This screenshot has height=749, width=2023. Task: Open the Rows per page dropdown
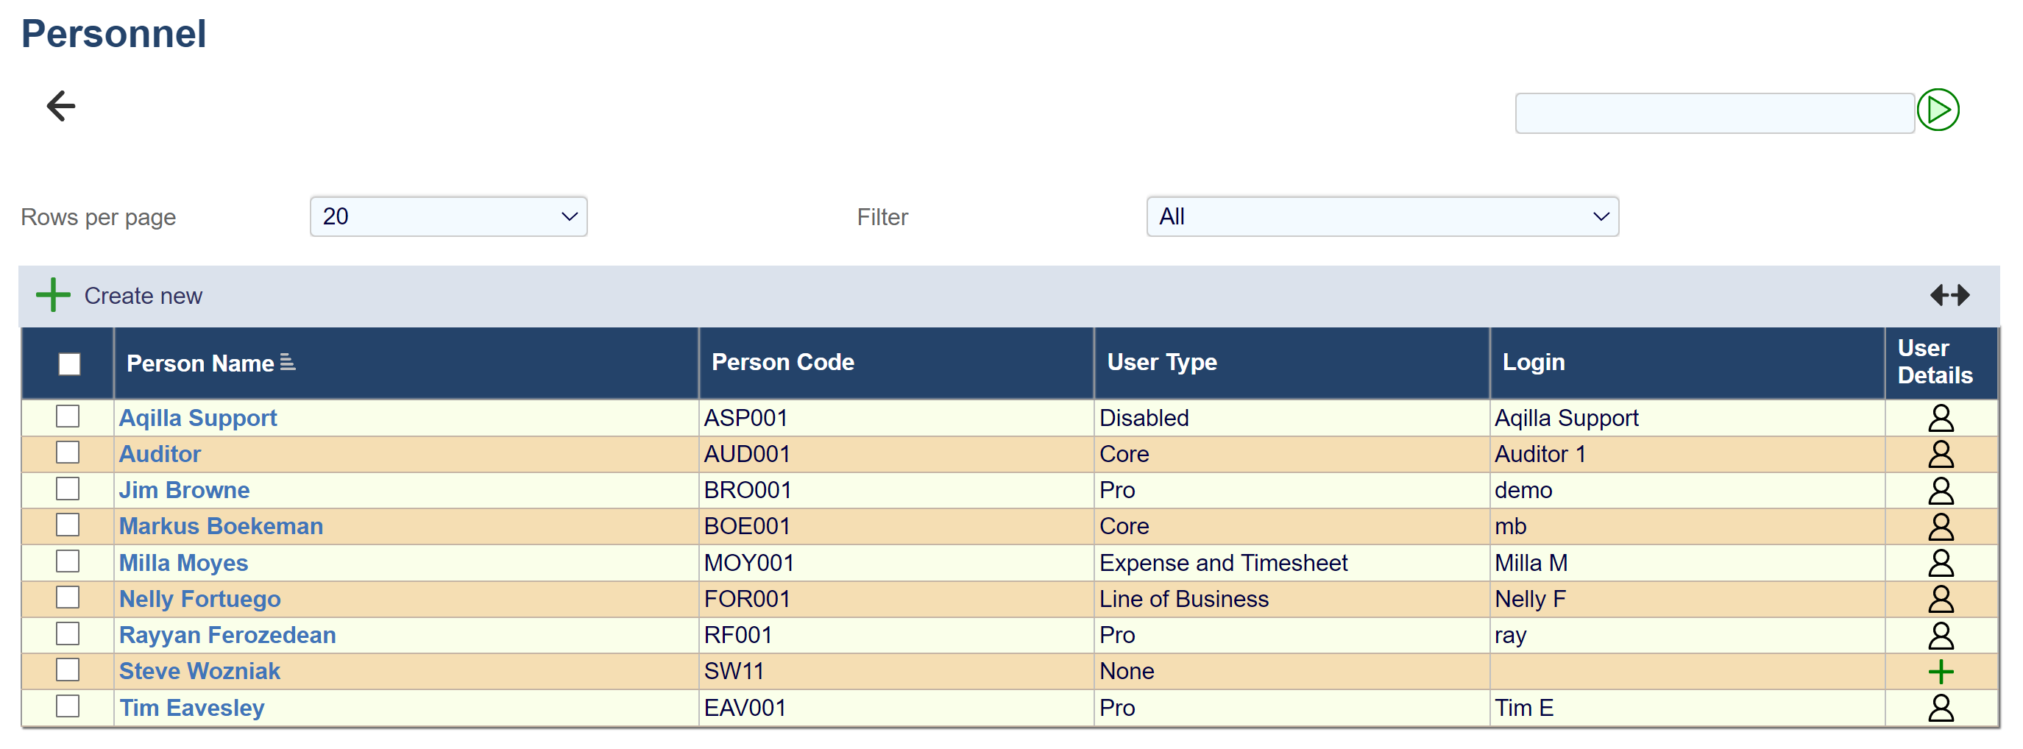(448, 217)
